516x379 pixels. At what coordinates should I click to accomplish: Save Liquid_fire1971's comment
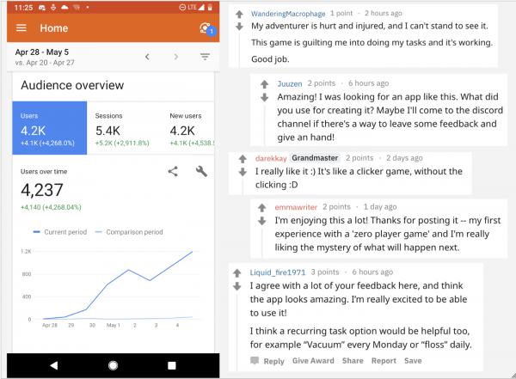pyautogui.click(x=413, y=362)
